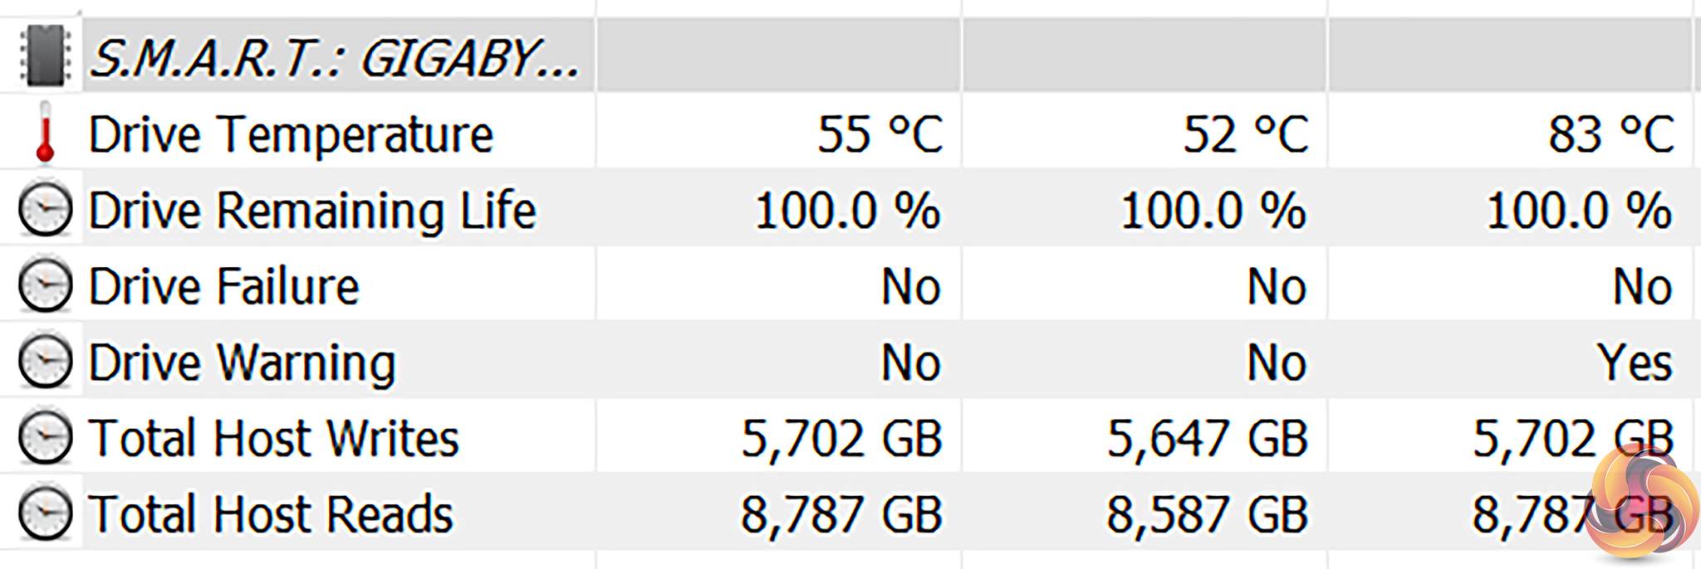Click the 5,647 GB host writes value
1701x569 pixels.
click(x=1207, y=439)
